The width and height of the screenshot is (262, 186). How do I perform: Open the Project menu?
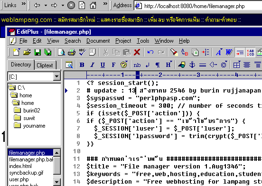[x=123, y=41]
